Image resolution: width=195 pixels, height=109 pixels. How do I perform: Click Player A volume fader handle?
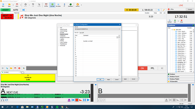[96, 85]
